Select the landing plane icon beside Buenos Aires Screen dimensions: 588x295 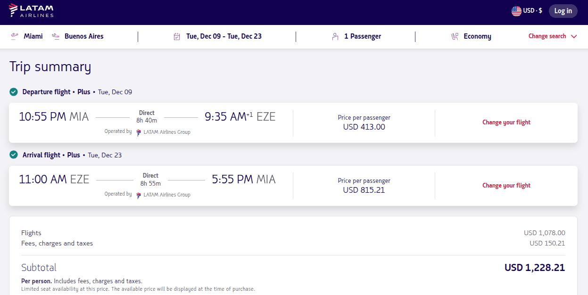click(55, 36)
